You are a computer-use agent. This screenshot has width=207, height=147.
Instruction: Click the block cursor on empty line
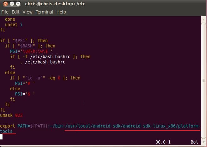(1, 137)
